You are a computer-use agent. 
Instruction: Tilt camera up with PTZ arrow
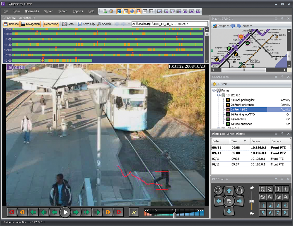click(229, 191)
